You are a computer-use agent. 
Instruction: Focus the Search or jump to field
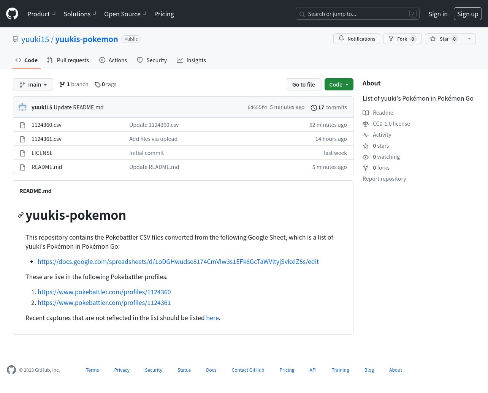click(x=357, y=14)
